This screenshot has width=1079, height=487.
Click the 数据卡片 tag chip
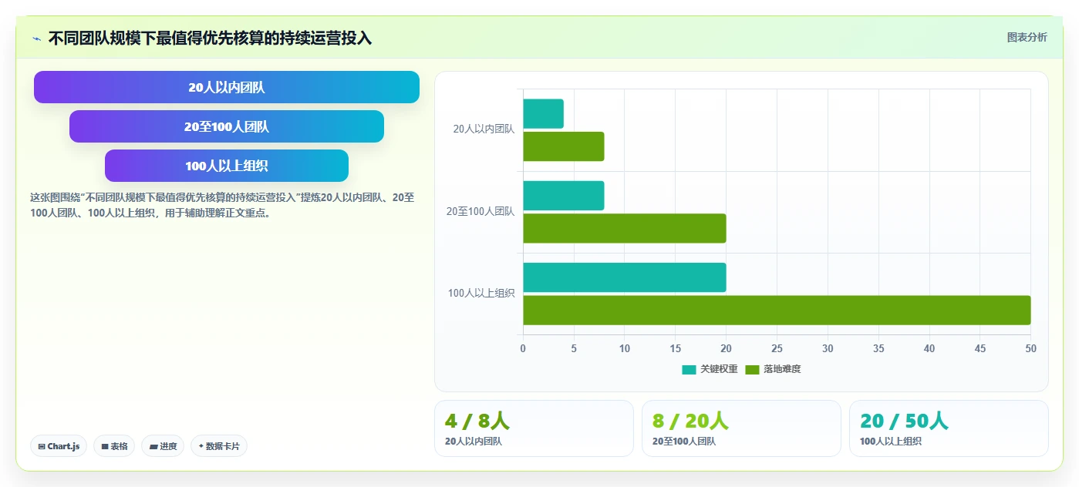tap(219, 446)
